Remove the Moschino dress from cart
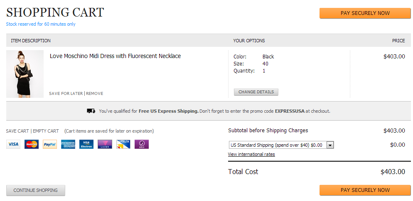Screen dimensions: 413x201 coord(95,94)
